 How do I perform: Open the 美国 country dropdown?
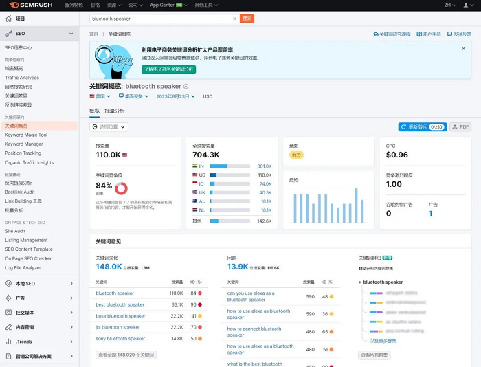tap(100, 96)
